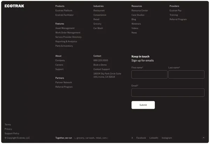
Task: Click the Features section heading
Action: 60,24
